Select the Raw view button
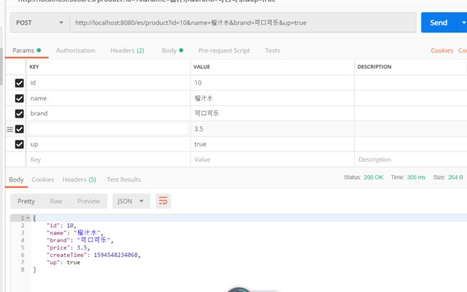Screen dimensions: 467x292 pyautogui.click(x=56, y=202)
